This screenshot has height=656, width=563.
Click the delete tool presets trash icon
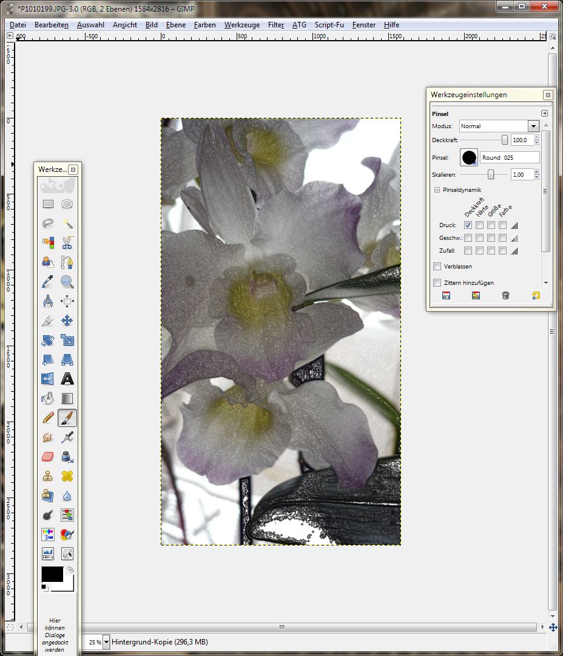505,296
